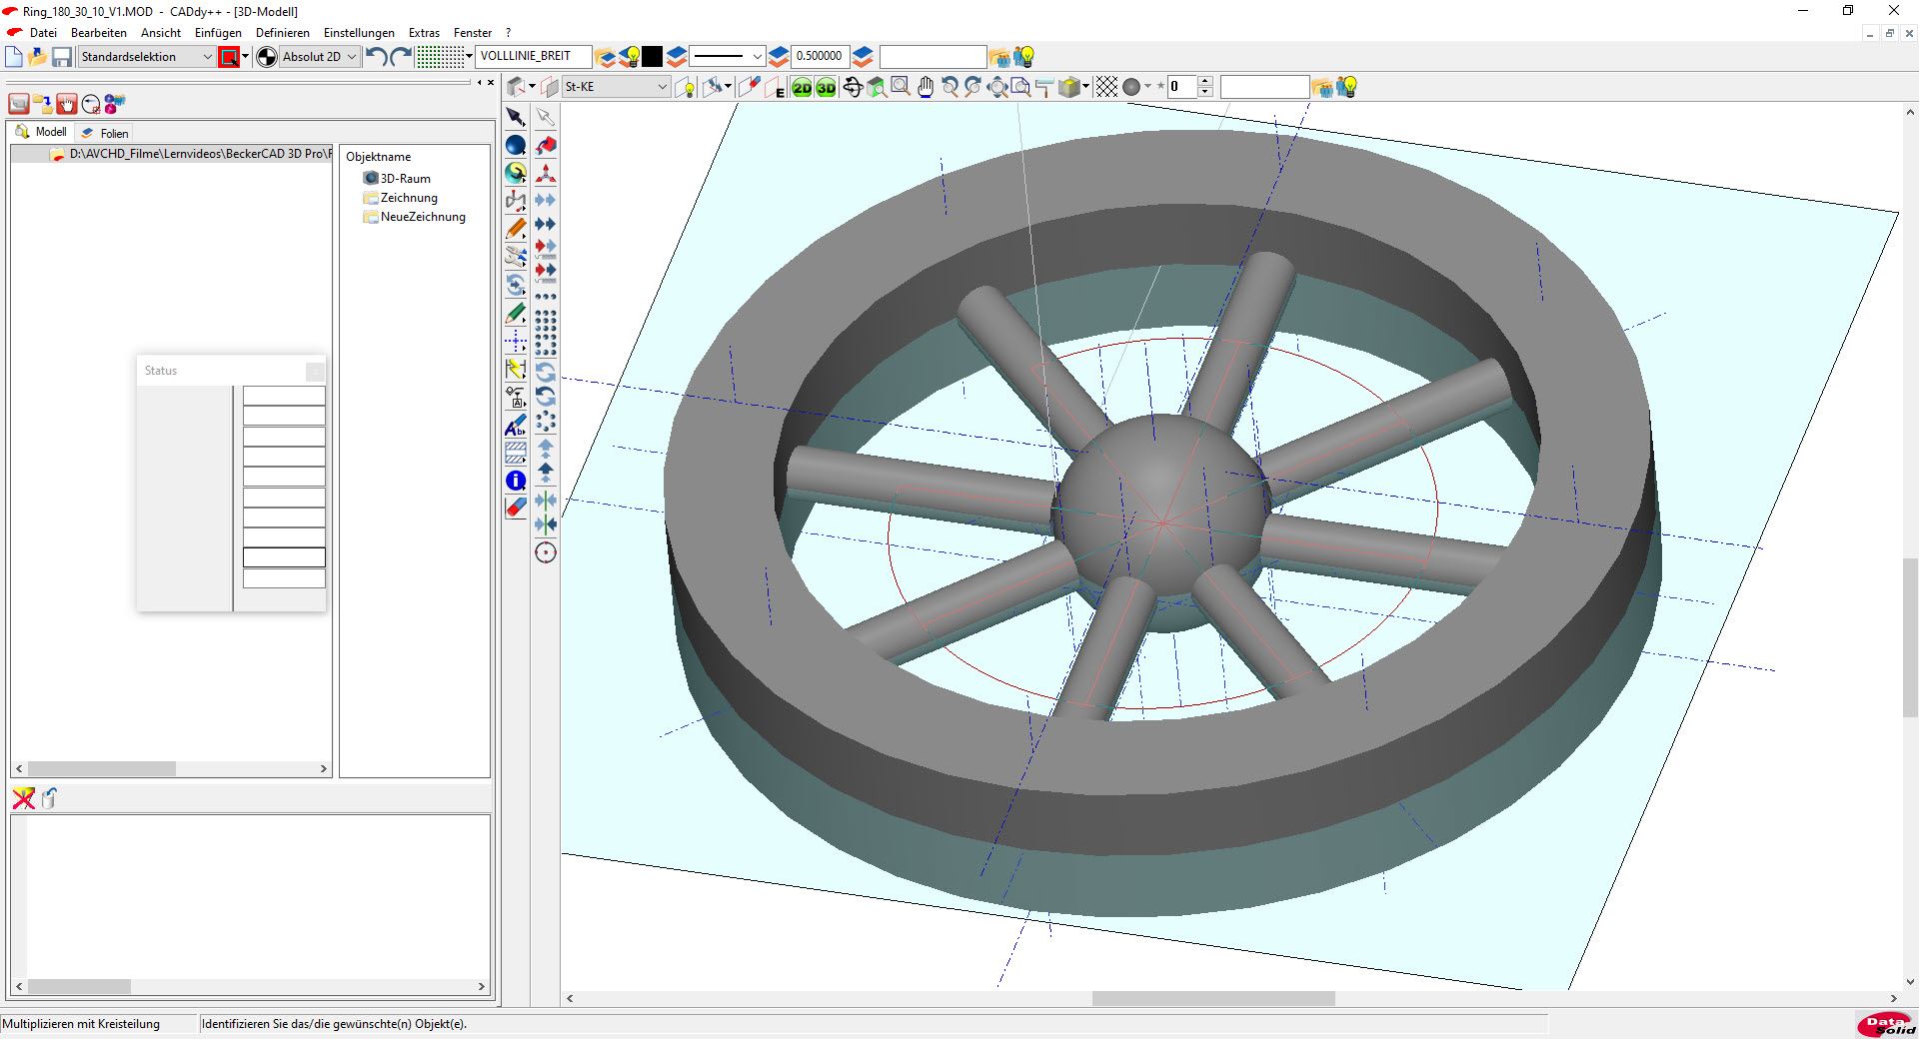Open the Standardselektion dropdown
This screenshot has height=1039, width=1919.
pos(146,57)
